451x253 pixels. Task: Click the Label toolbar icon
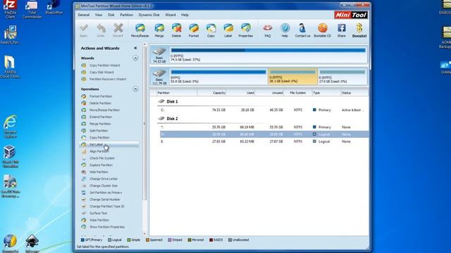point(228,30)
